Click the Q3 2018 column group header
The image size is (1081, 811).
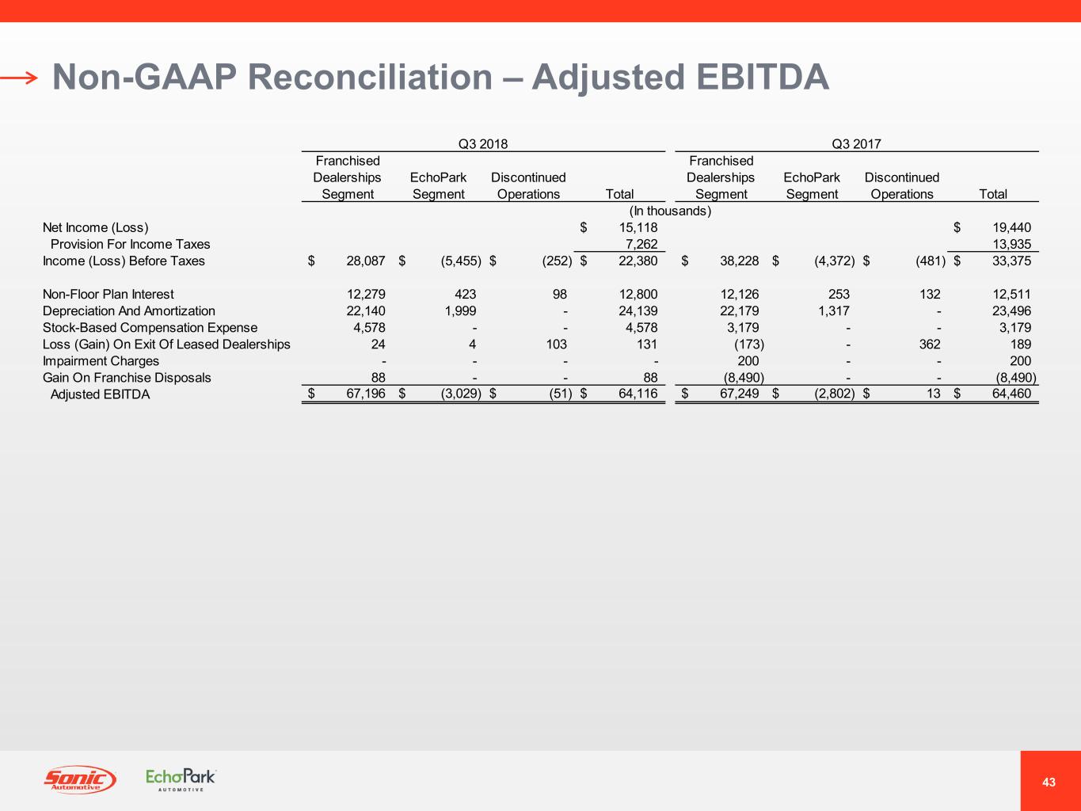click(x=483, y=143)
